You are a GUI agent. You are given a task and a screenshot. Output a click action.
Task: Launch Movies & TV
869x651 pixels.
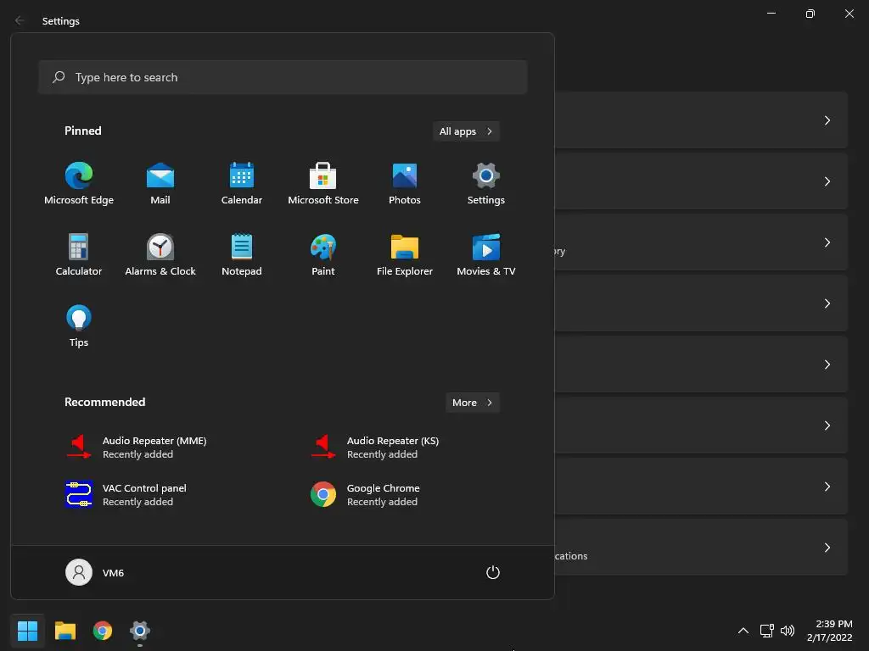click(x=486, y=254)
